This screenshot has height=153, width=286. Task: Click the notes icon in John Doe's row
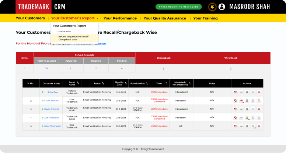247,92
